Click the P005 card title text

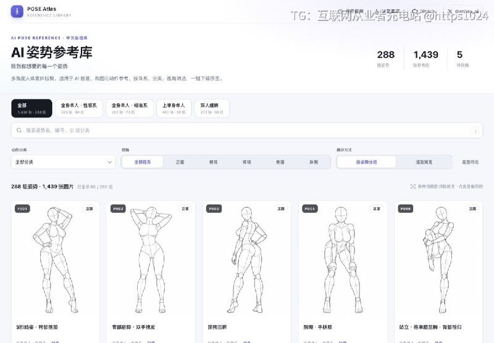430,327
